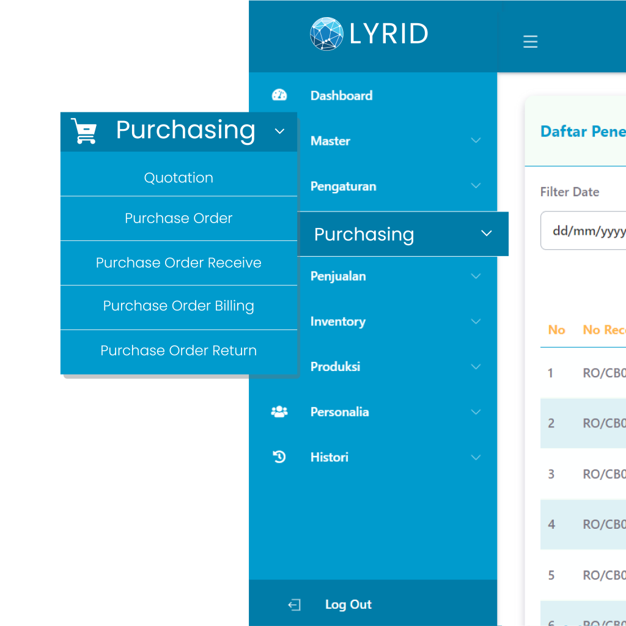Expand the Produksi chevron
The height and width of the screenshot is (626, 626).
pos(476,367)
